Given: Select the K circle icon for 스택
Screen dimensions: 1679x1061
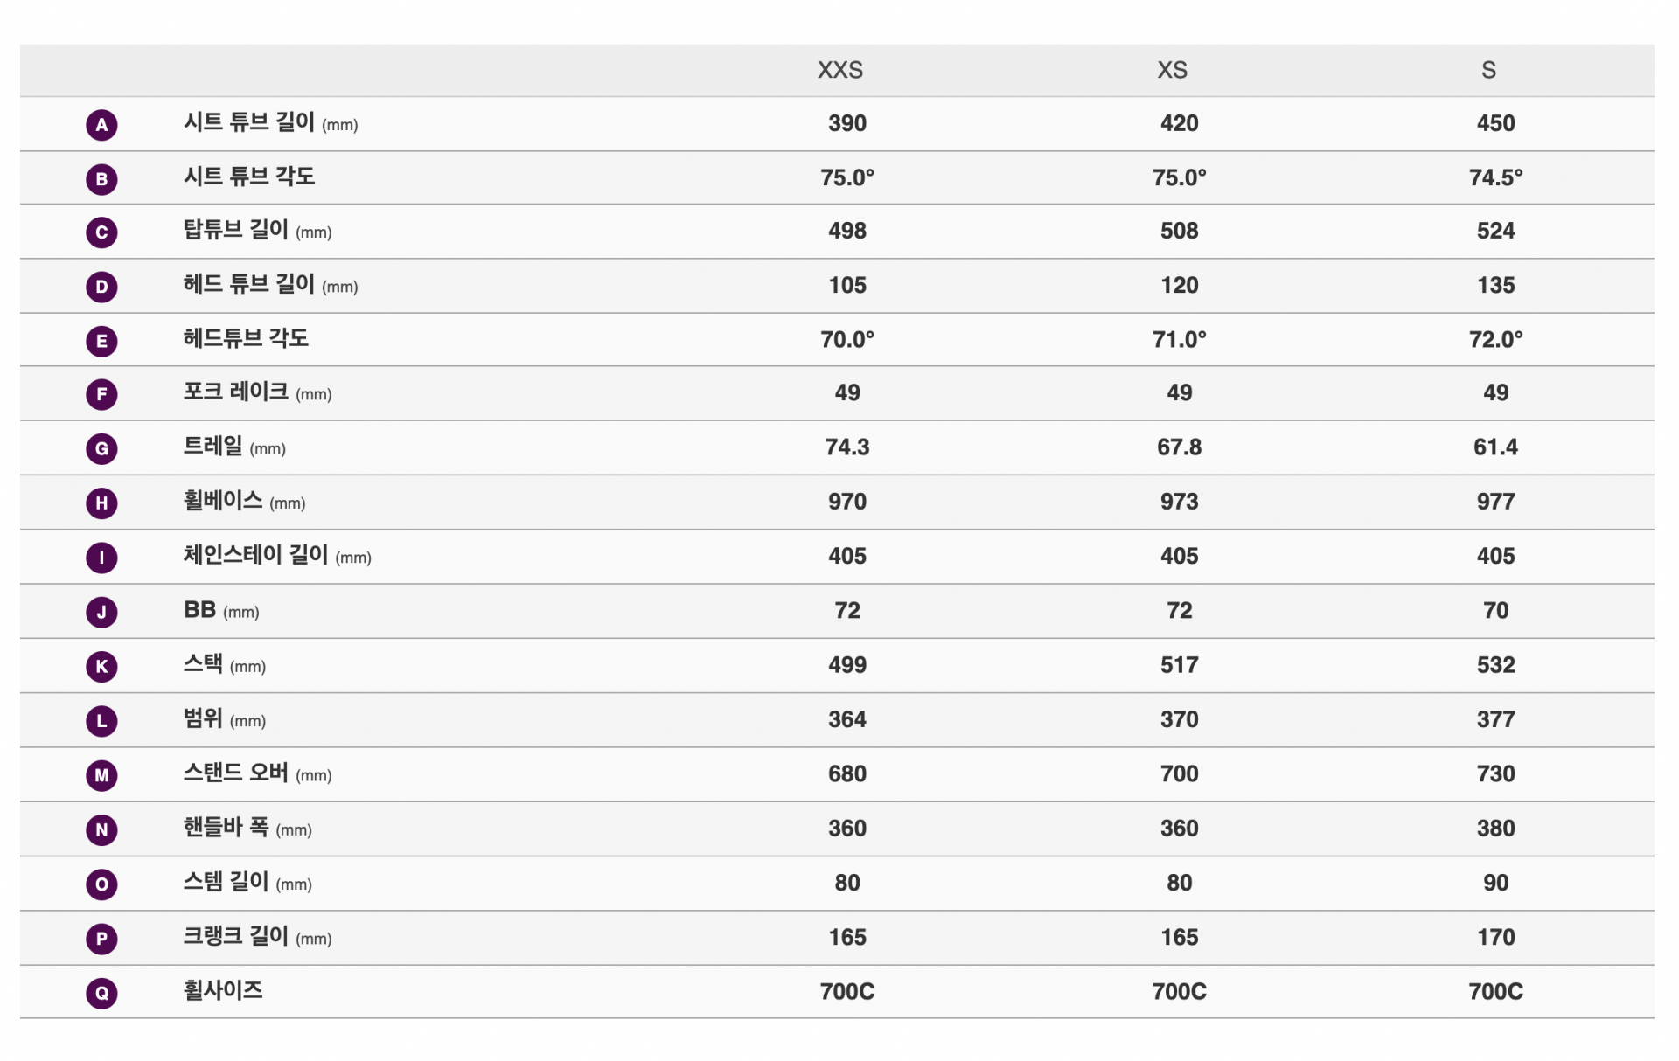Looking at the screenshot, I should coord(101,666).
